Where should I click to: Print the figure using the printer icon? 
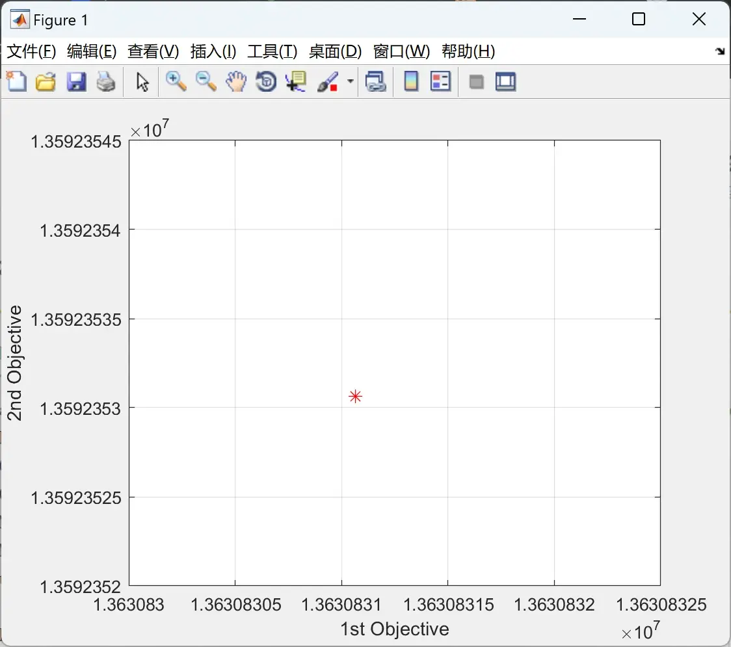pyautogui.click(x=106, y=81)
